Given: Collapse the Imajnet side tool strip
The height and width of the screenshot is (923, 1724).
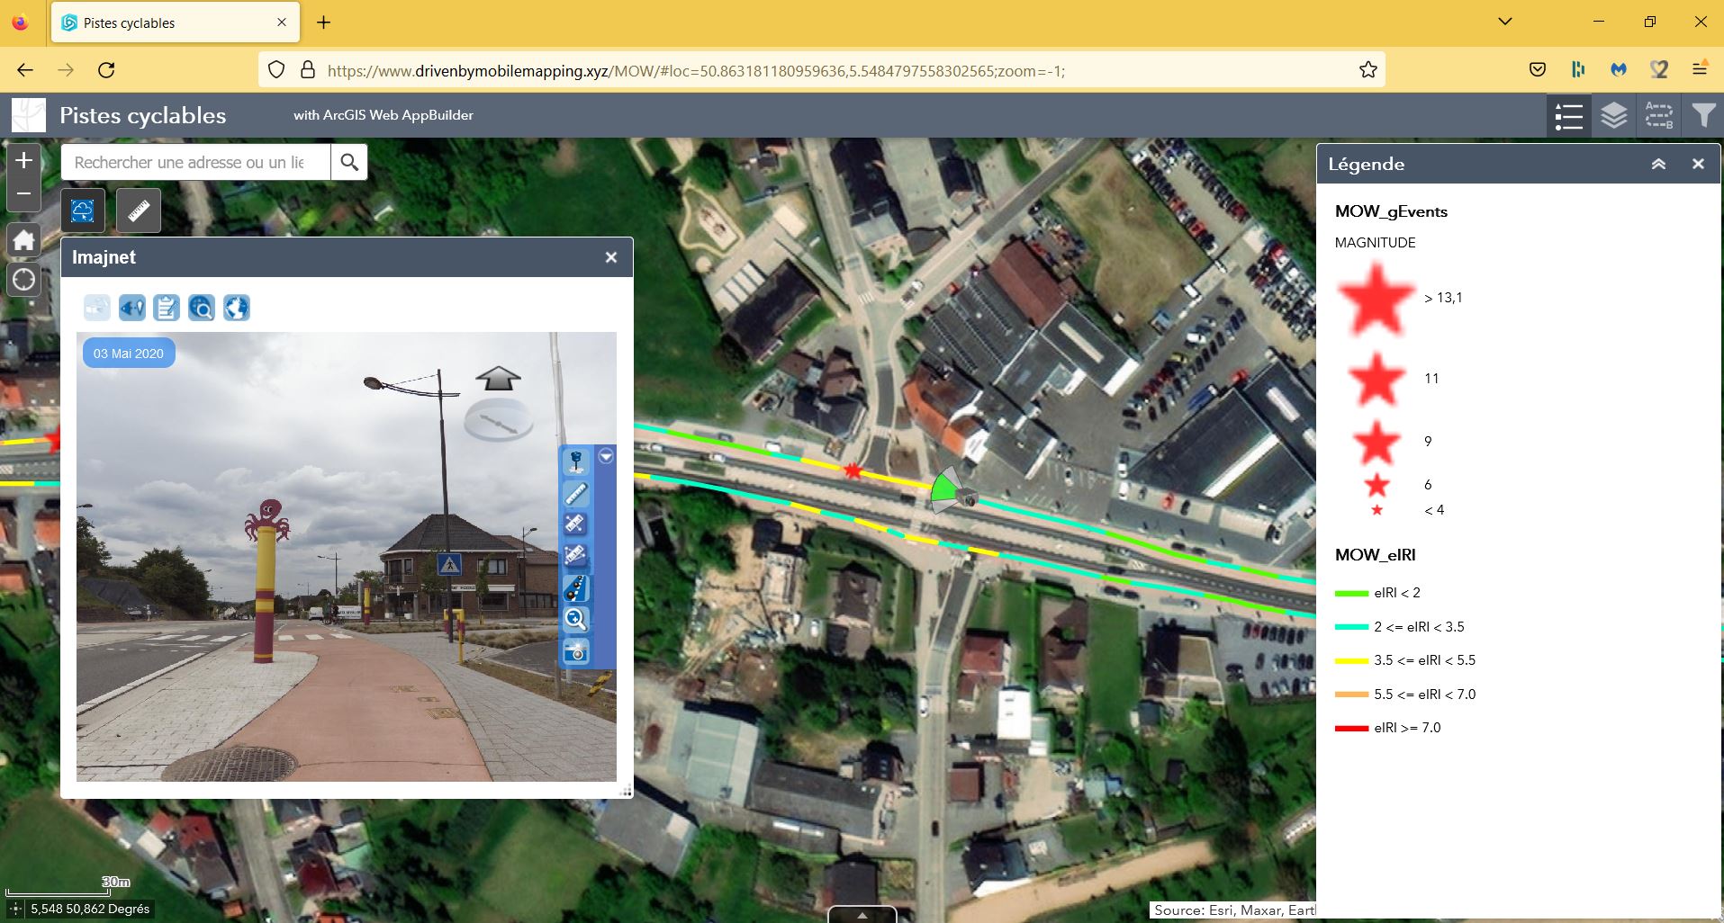Looking at the screenshot, I should [x=606, y=456].
